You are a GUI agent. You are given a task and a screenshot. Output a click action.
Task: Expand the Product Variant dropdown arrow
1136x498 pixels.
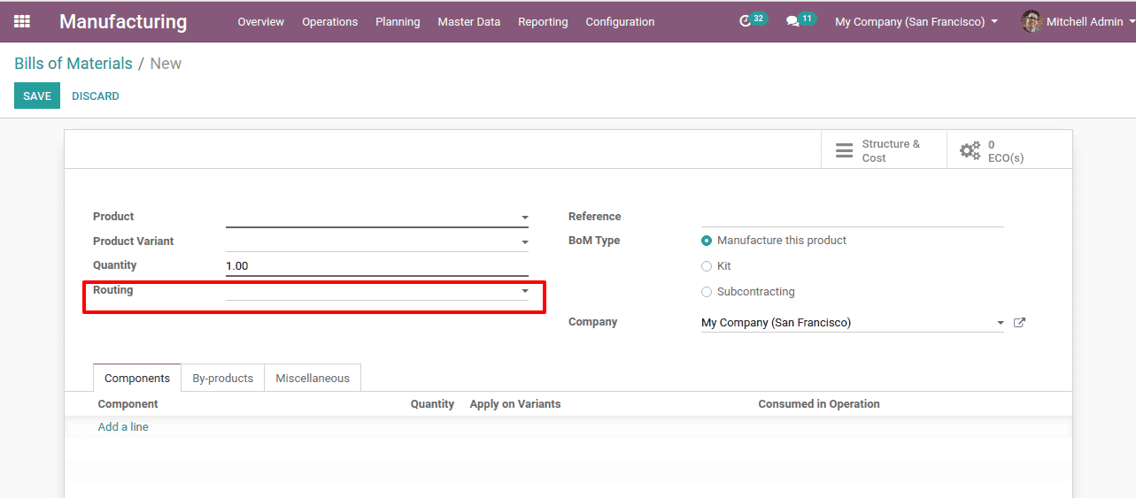[524, 242]
